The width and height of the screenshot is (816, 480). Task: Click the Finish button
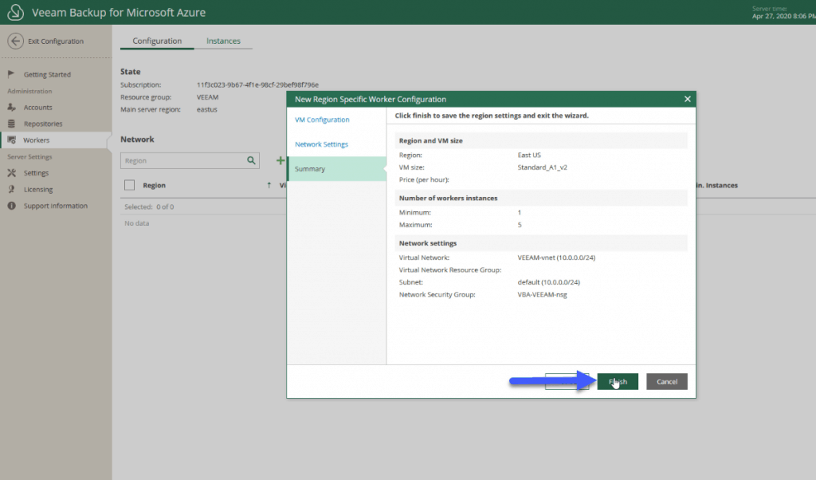coord(618,381)
